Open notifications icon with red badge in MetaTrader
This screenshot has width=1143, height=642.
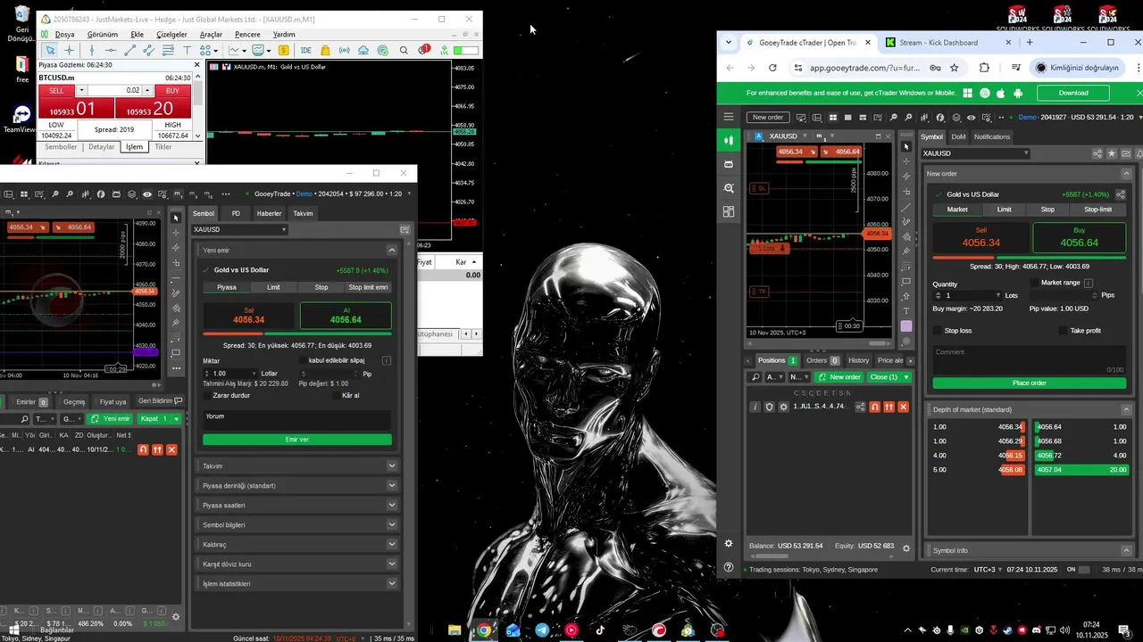click(x=424, y=50)
